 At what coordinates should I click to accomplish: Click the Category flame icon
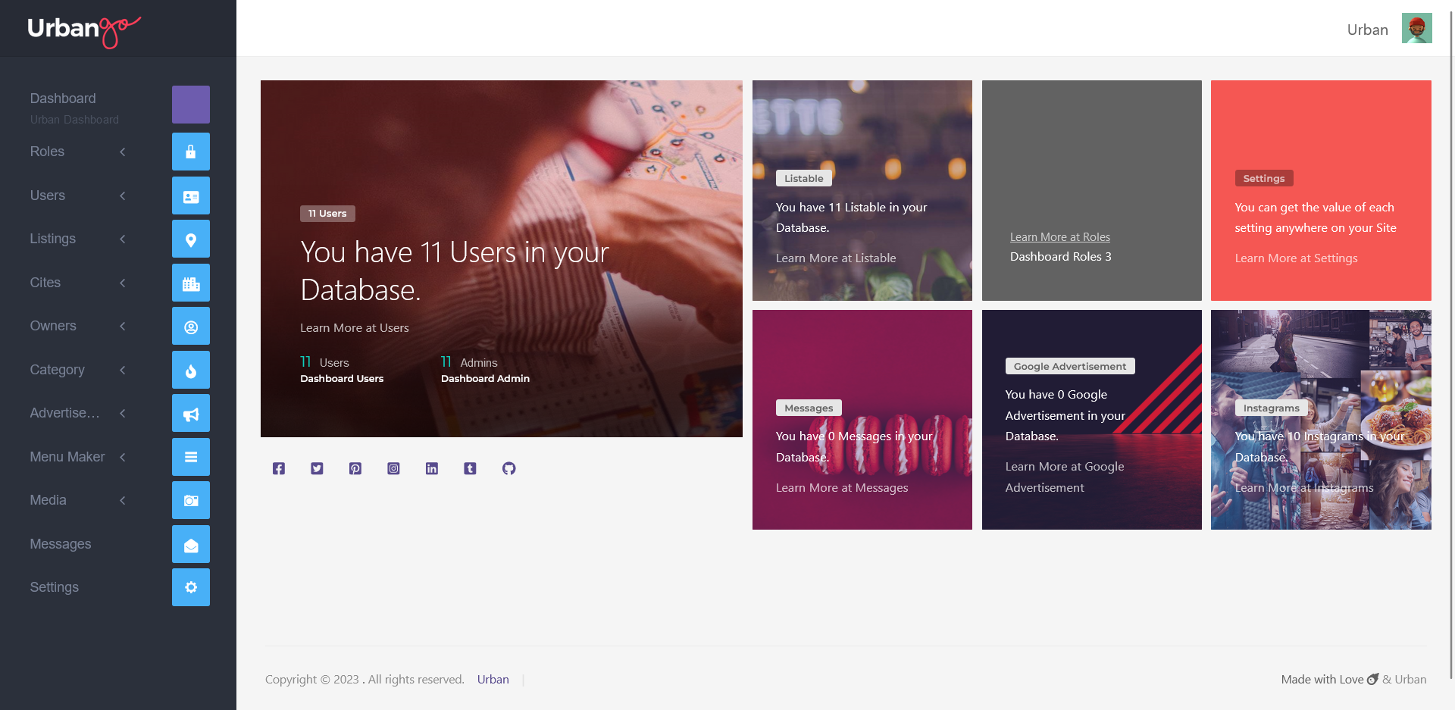(190, 370)
